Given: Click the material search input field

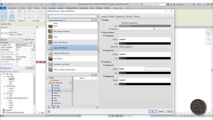Looking at the screenshot, I should click(72, 16).
